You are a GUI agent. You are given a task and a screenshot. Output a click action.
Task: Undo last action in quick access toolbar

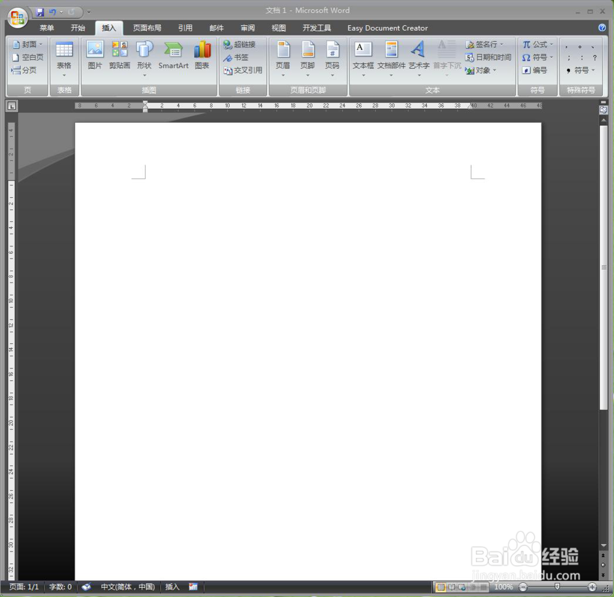click(52, 12)
